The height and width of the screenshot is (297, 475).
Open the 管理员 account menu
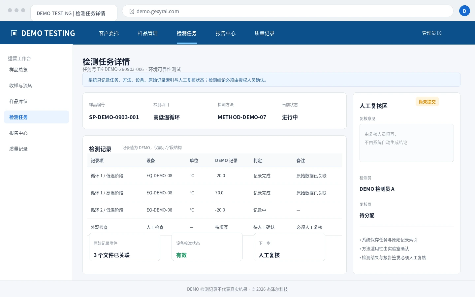coord(432,33)
